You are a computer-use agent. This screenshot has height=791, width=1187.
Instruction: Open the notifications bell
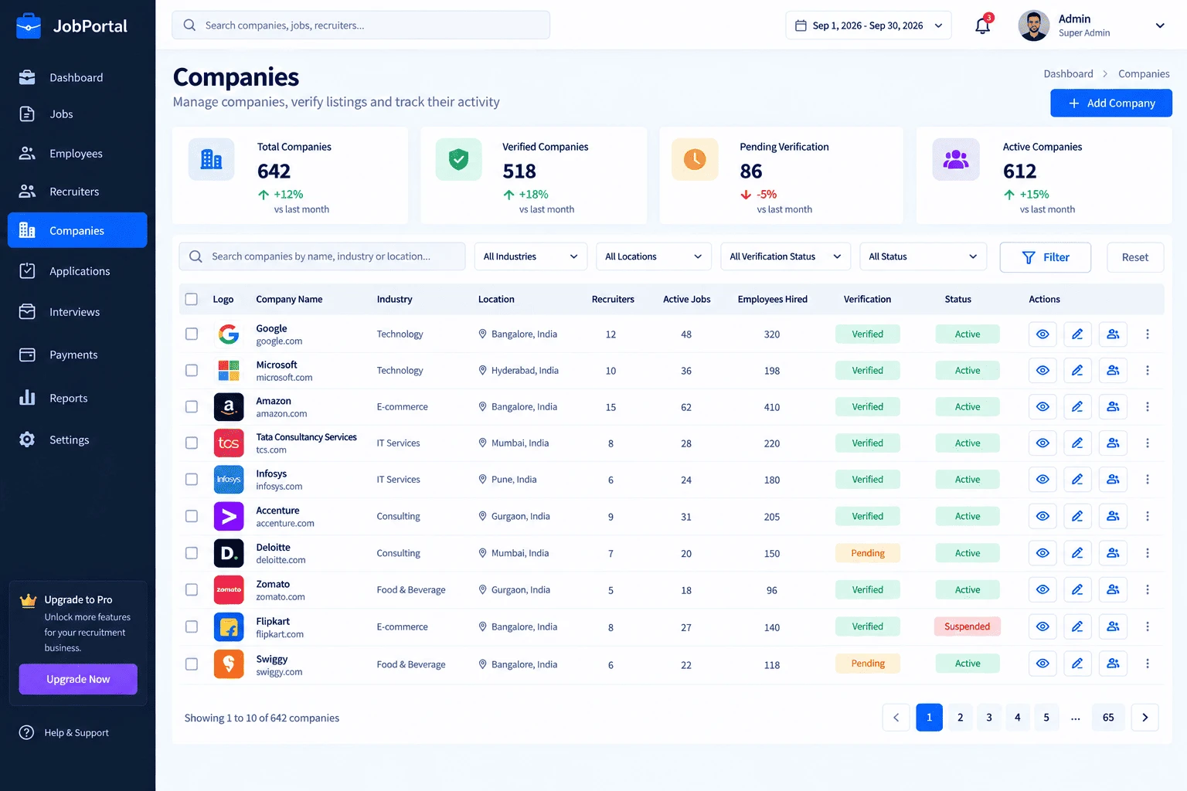tap(982, 25)
